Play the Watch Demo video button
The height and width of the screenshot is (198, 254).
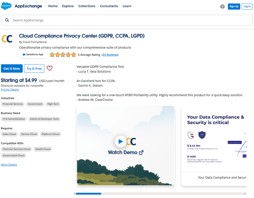click(x=121, y=141)
